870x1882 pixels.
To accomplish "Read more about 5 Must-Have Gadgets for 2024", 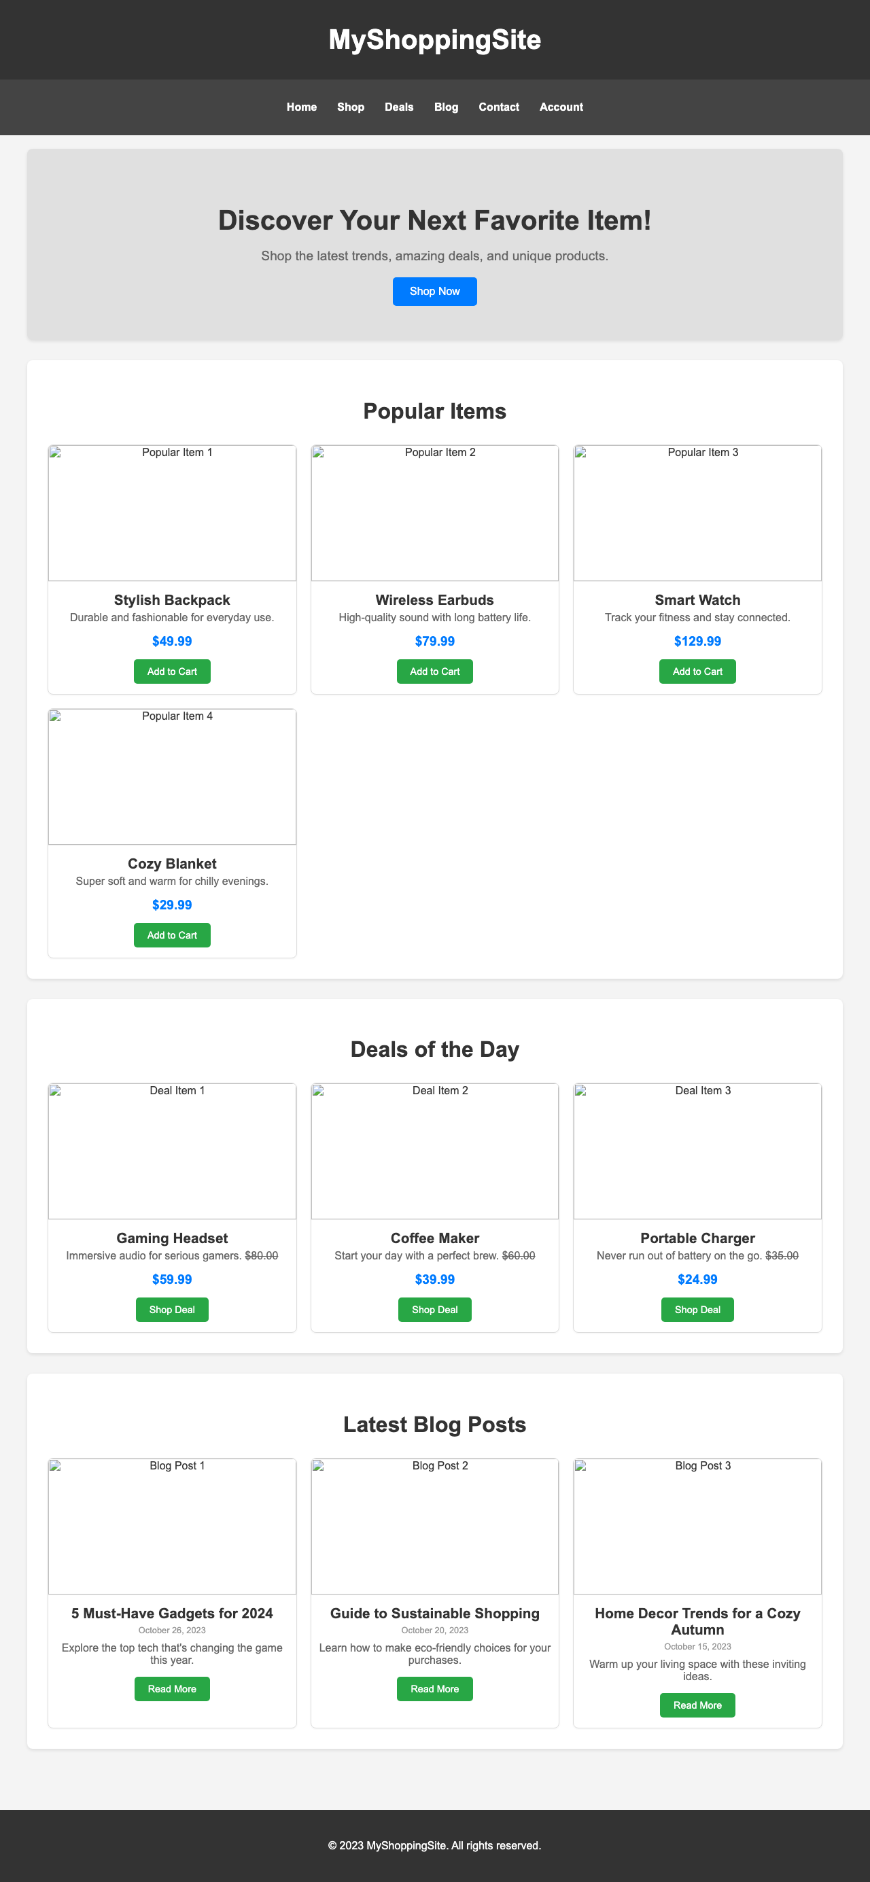I will (x=172, y=1688).
